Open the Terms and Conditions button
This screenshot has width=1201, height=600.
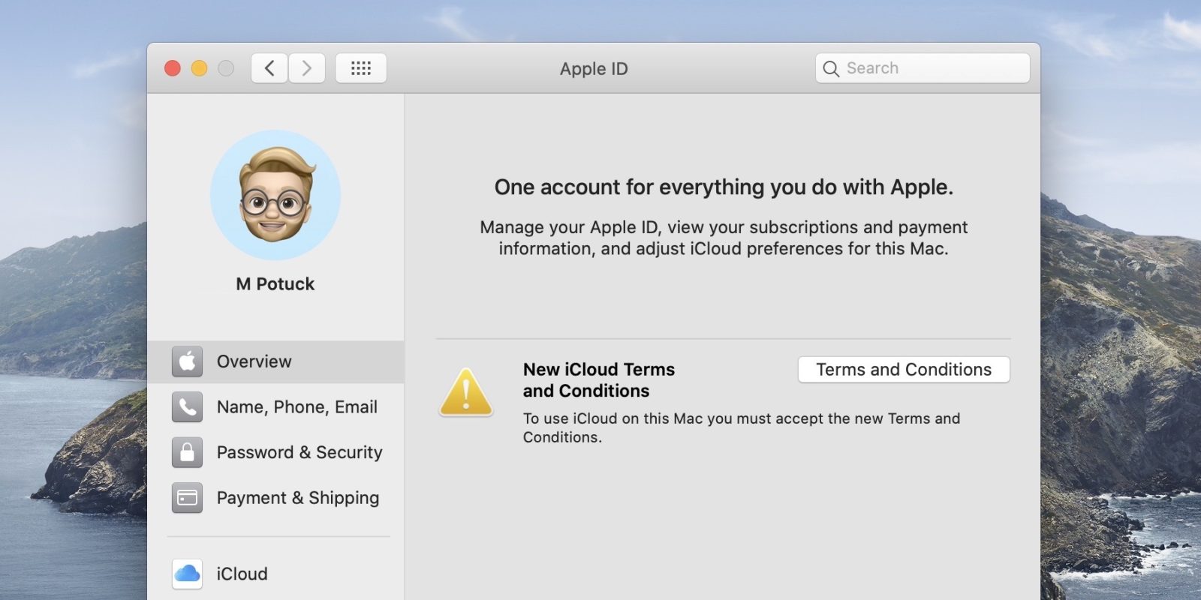click(x=904, y=370)
